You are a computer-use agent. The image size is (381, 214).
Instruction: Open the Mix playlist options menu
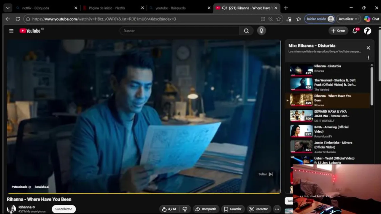(x=368, y=58)
